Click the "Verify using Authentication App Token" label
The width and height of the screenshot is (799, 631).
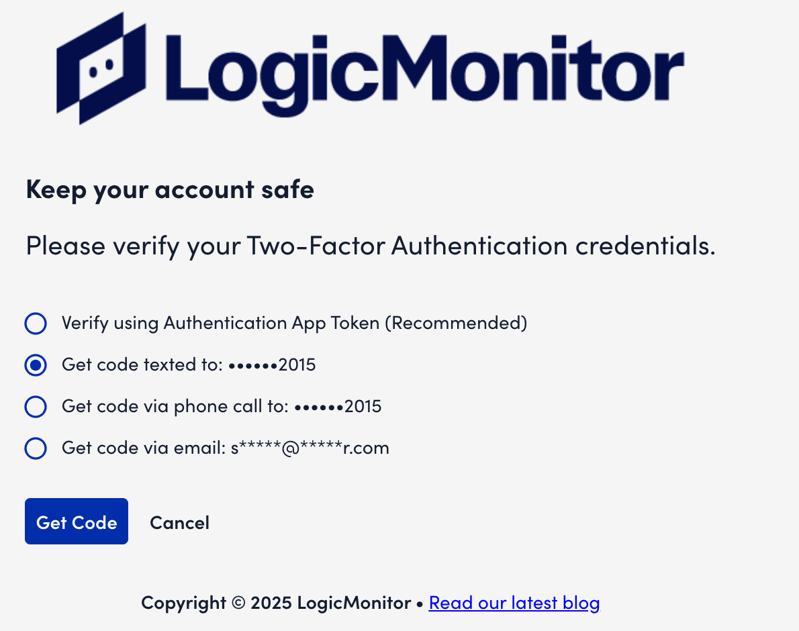pyautogui.click(x=222, y=324)
